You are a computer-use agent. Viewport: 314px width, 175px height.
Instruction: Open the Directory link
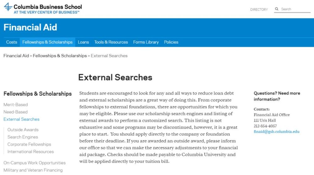pyautogui.click(x=259, y=9)
